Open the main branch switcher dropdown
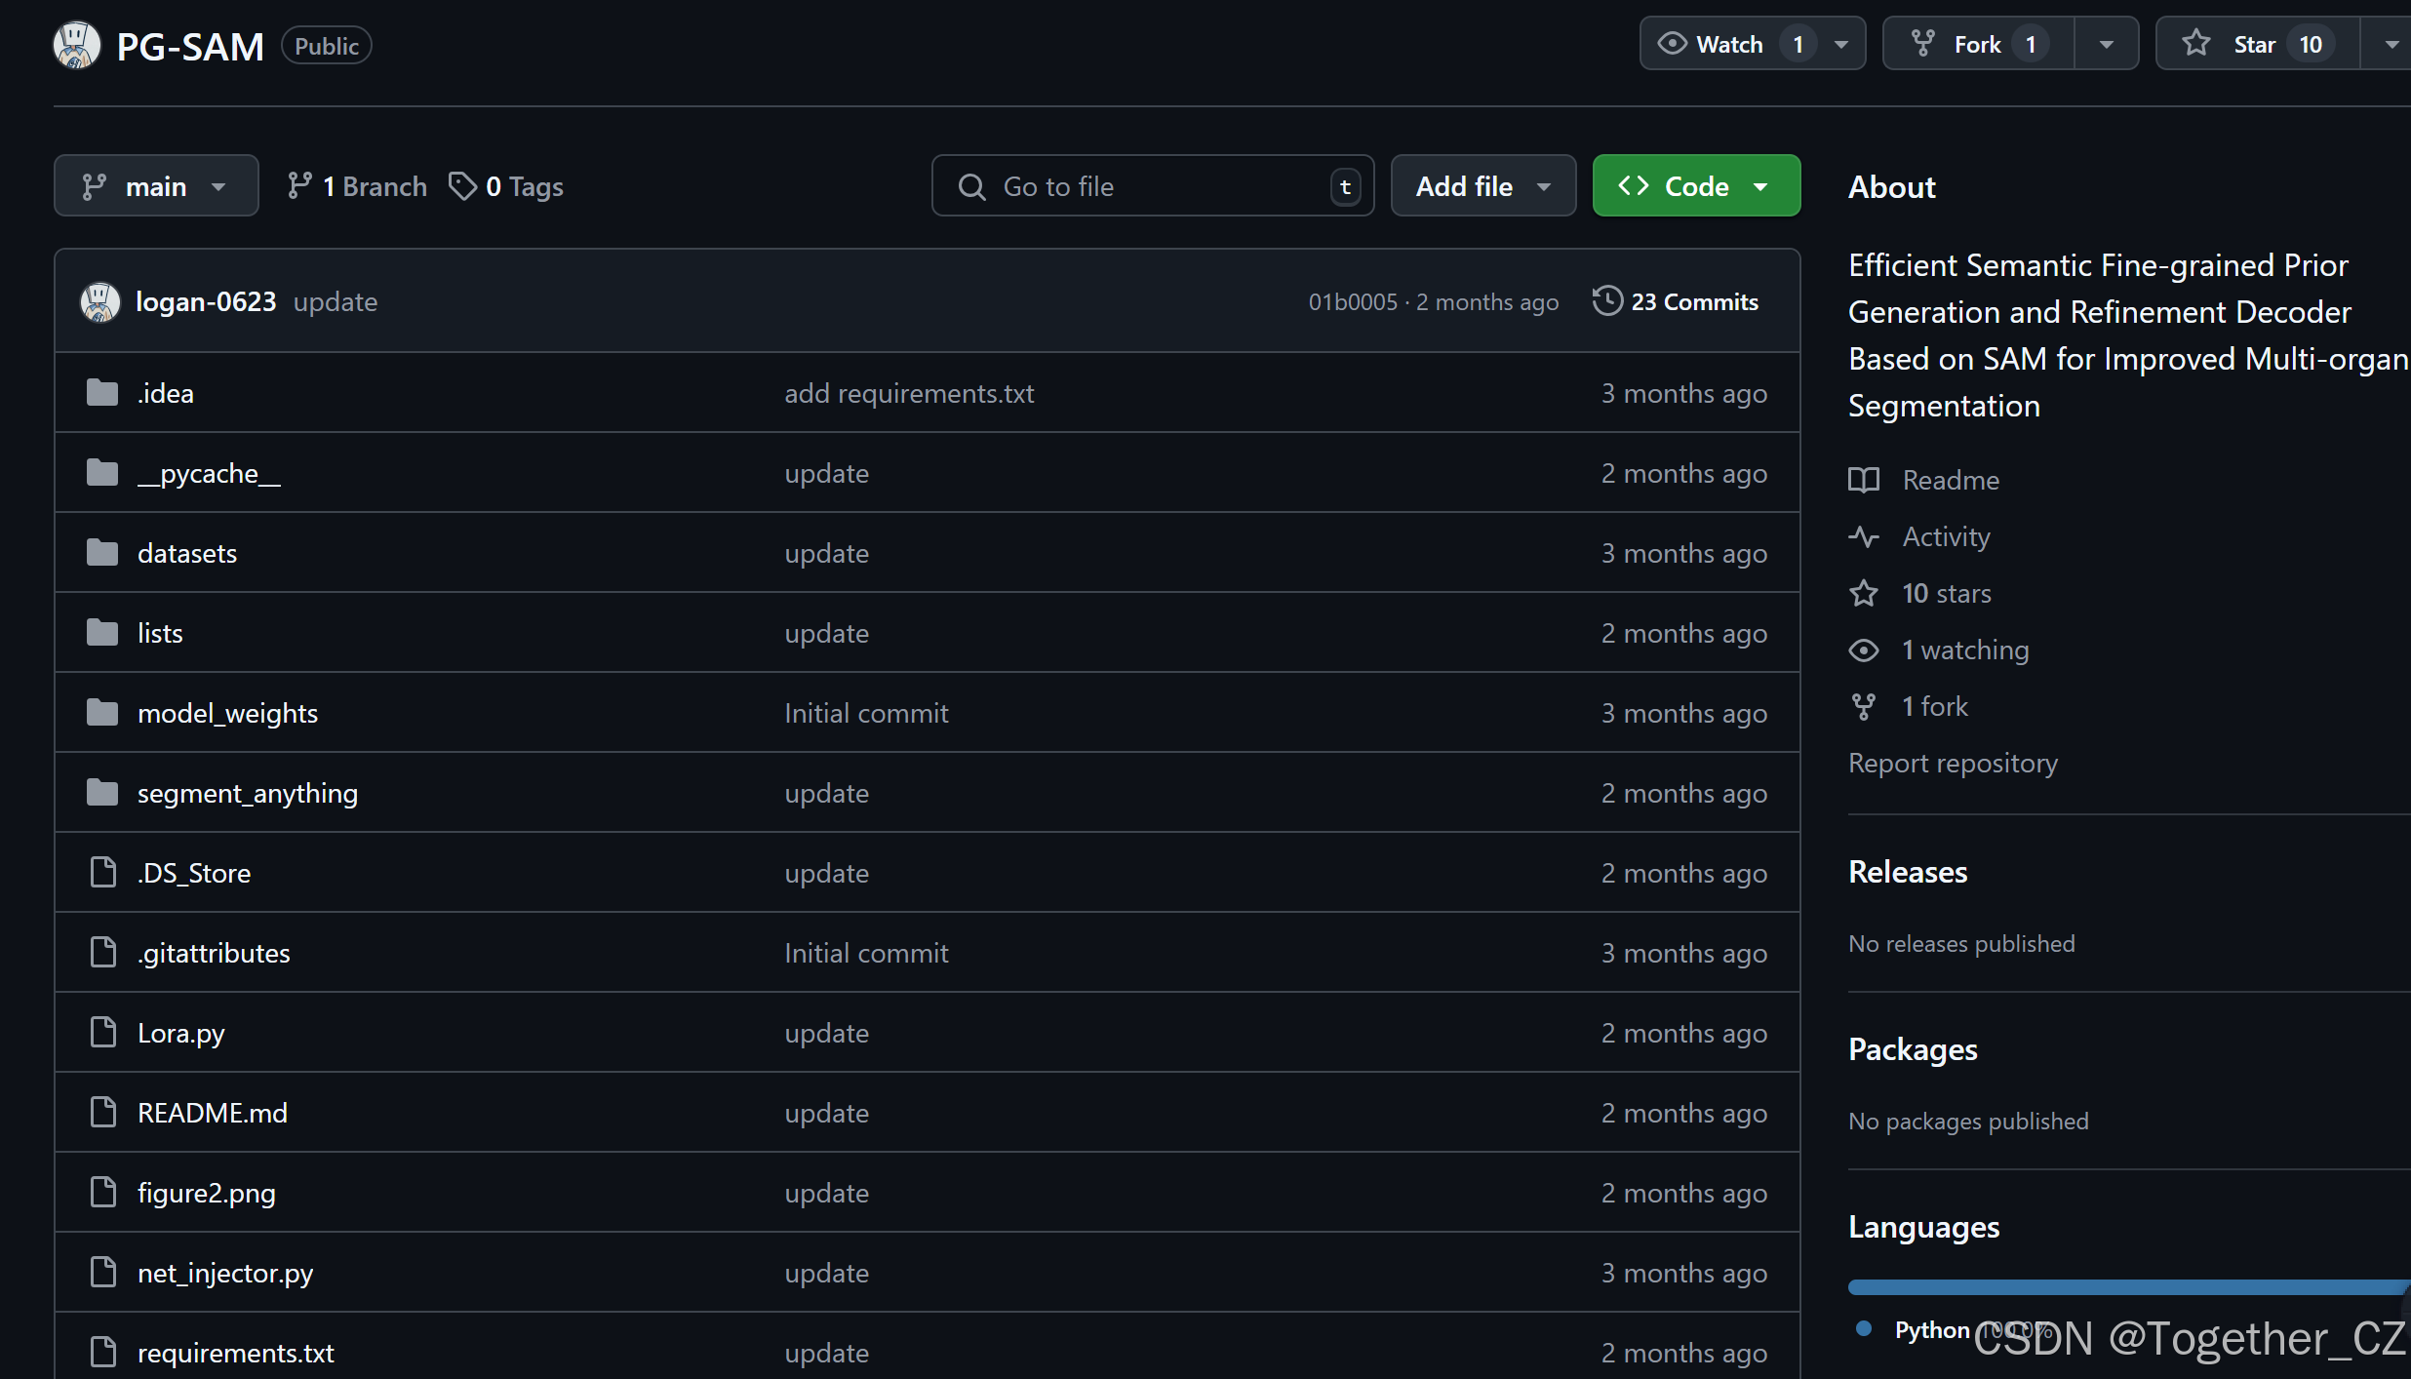2411x1379 pixels. coord(156,185)
